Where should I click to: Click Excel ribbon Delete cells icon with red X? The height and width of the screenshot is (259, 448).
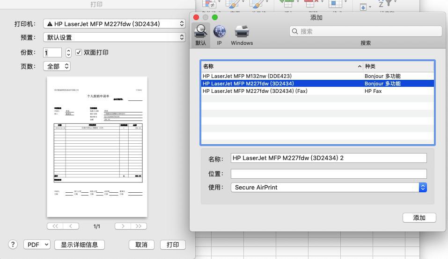pos(311,4)
